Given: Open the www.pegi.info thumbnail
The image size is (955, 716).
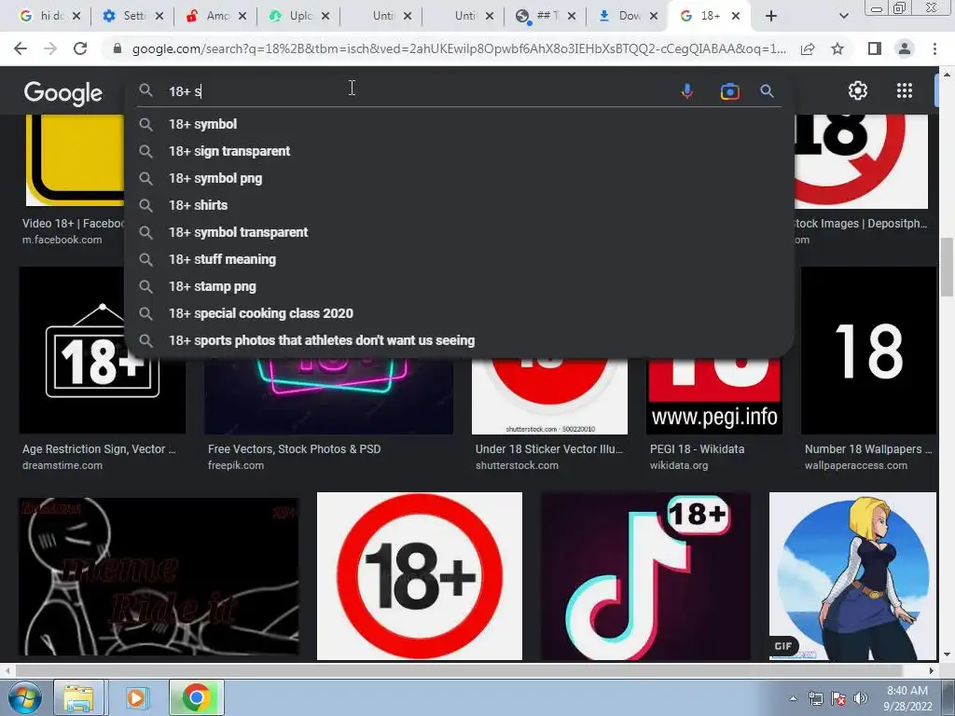Looking at the screenshot, I should [x=713, y=395].
